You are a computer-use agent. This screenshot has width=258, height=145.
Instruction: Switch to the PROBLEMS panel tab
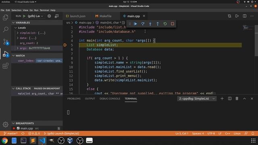pos(74,98)
